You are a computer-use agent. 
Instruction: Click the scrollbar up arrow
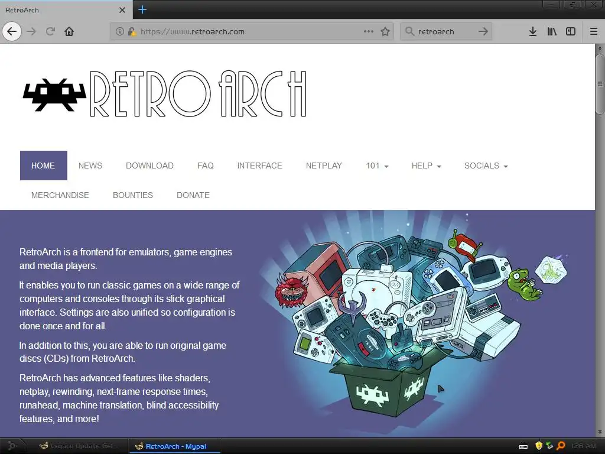pyautogui.click(x=599, y=48)
